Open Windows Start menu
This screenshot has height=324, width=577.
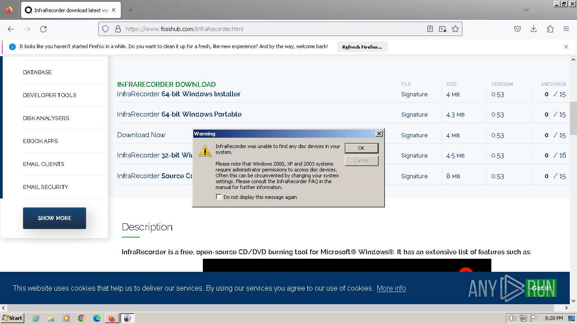pos(12,318)
